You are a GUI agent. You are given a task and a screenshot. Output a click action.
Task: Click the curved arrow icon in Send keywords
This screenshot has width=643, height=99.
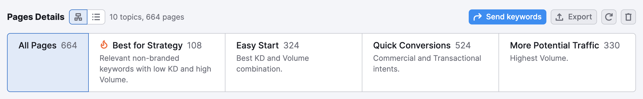click(x=478, y=17)
